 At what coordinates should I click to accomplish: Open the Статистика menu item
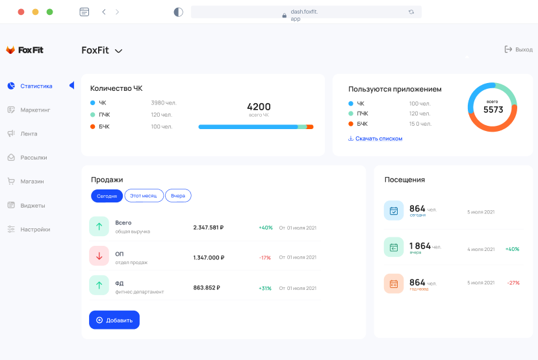click(36, 86)
